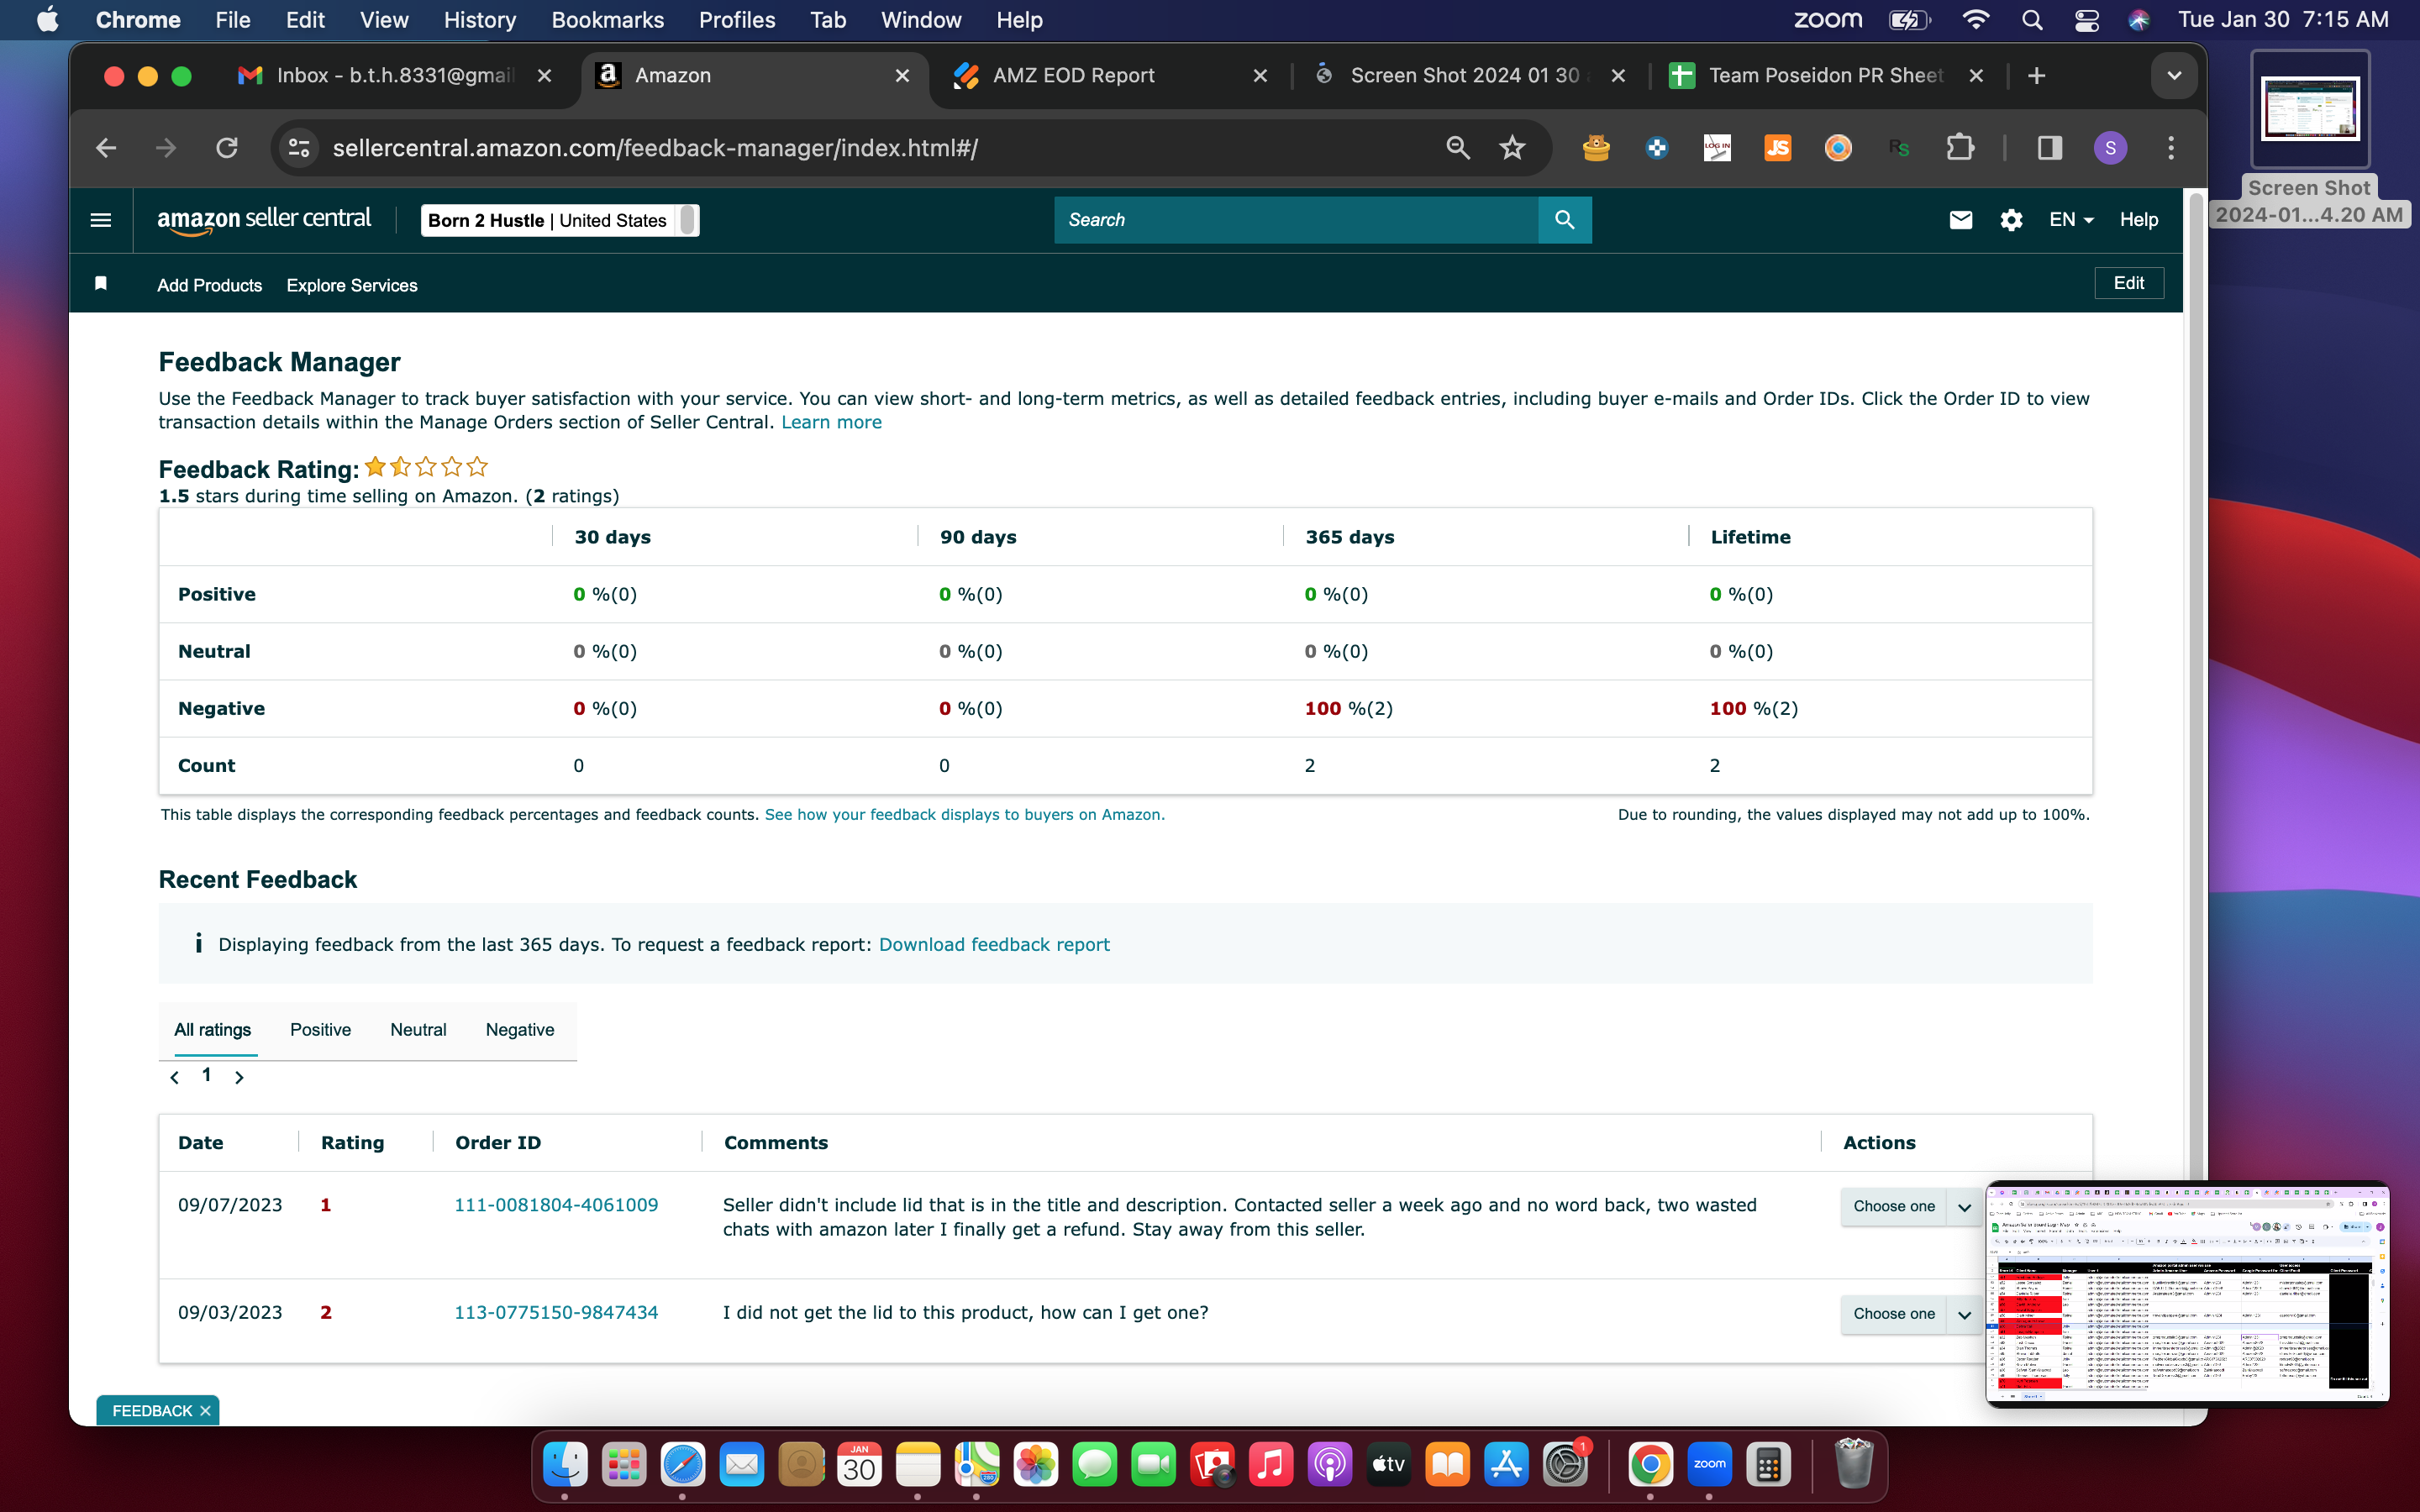This screenshot has width=2420, height=1512.
Task: Open Calculator from the dock
Action: tap(1768, 1465)
